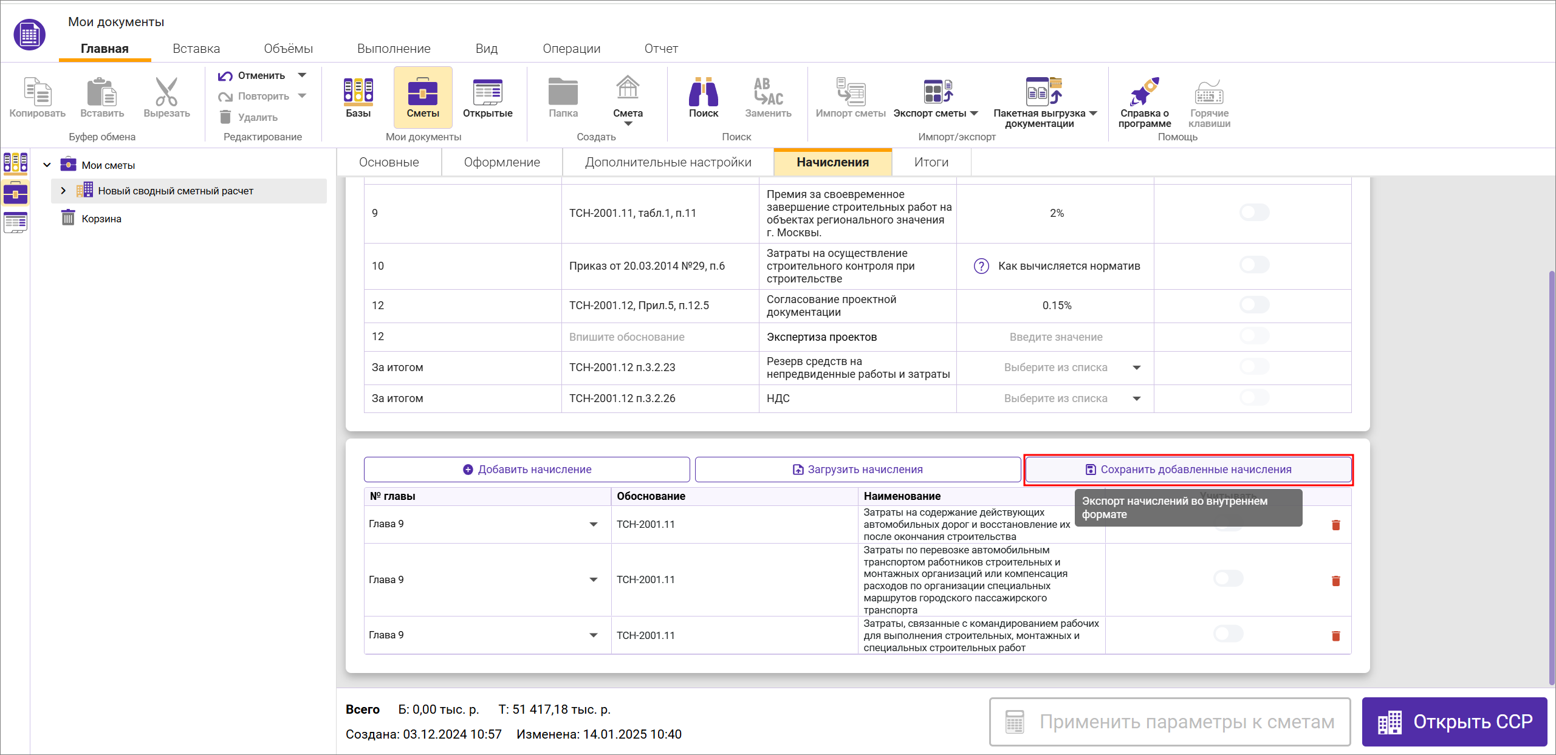Viewport: 1556px width, 755px height.
Task: Toggle switch for строительного контроля row
Action: [x=1254, y=265]
